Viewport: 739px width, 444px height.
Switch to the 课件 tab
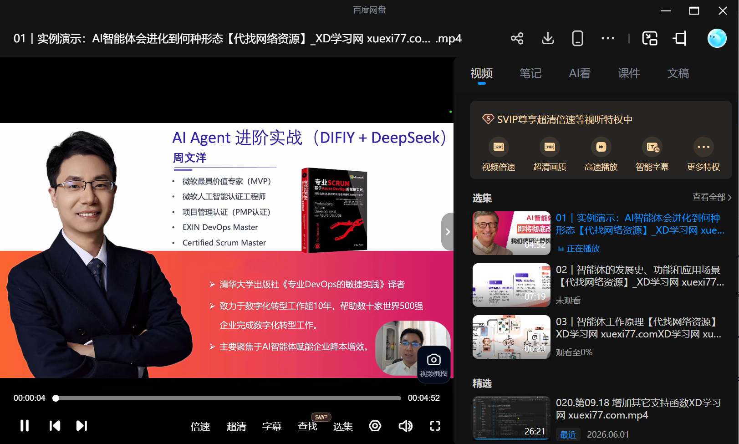(629, 73)
